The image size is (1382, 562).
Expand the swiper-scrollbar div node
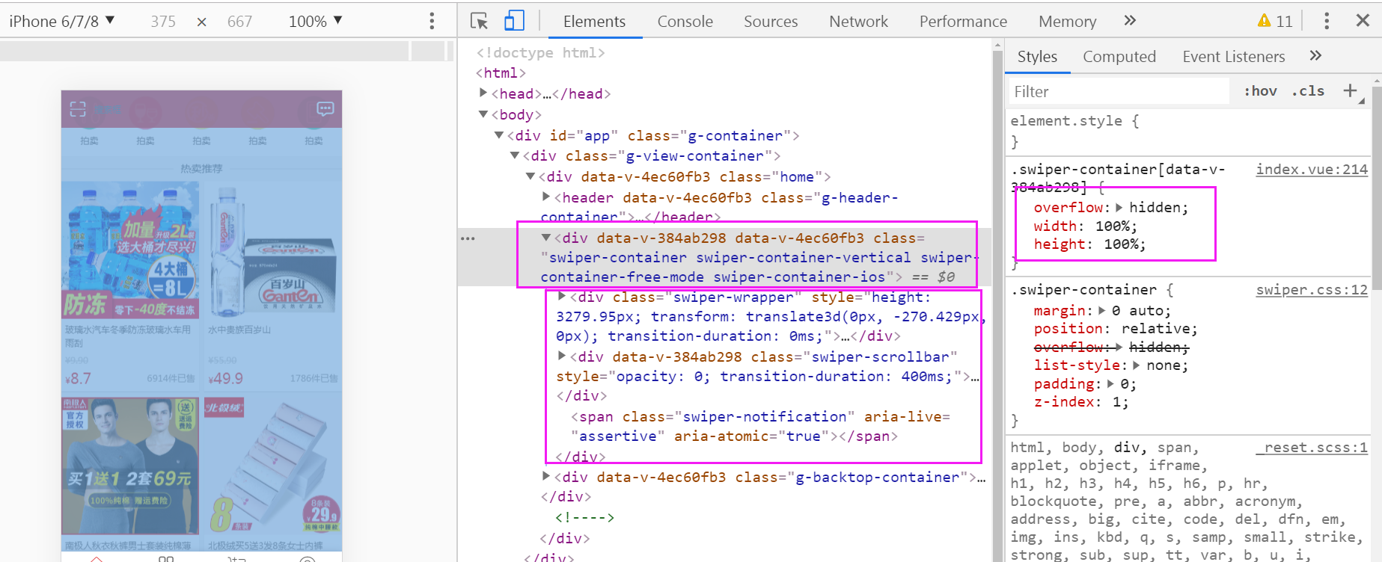tap(562, 356)
